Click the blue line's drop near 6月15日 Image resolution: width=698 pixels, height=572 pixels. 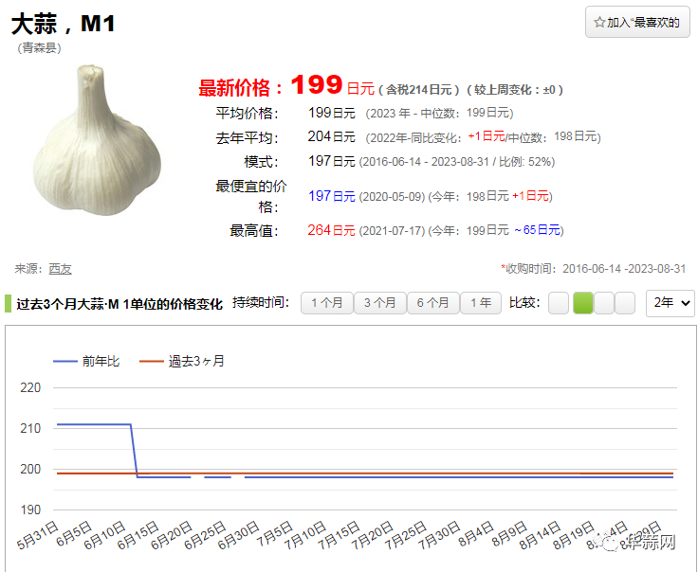(x=134, y=451)
